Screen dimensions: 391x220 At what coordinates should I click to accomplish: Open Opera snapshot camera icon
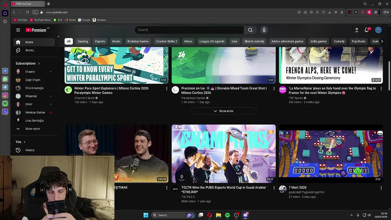tap(305, 12)
